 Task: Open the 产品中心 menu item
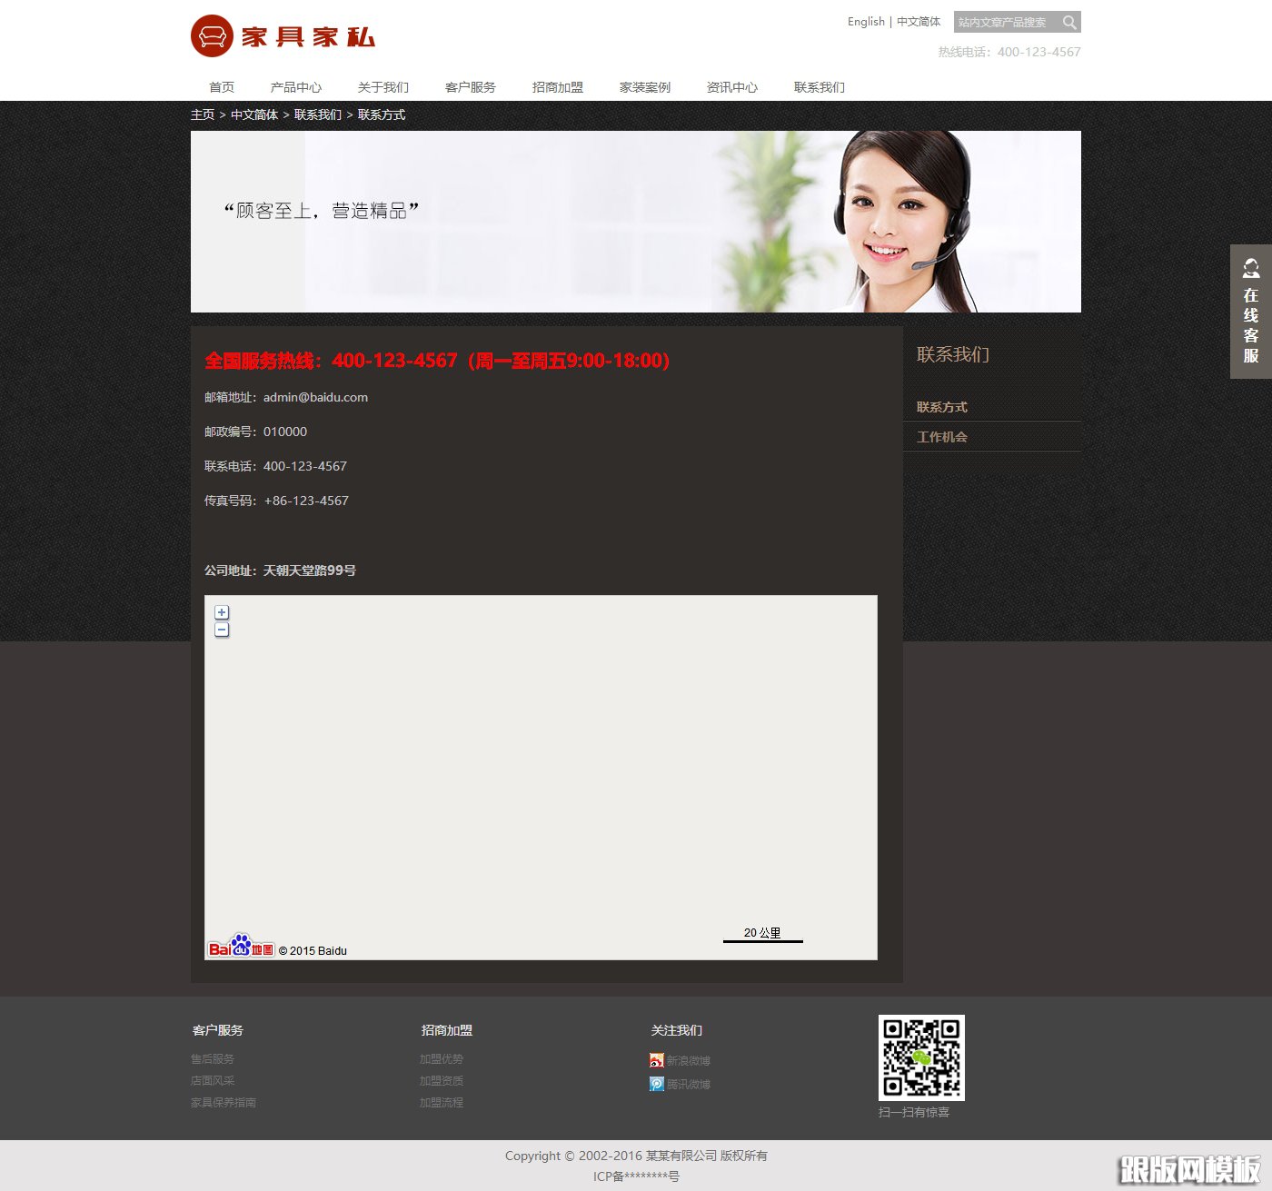tap(295, 87)
